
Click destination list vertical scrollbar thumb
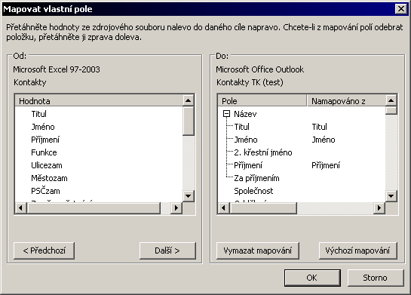[x=391, y=110]
